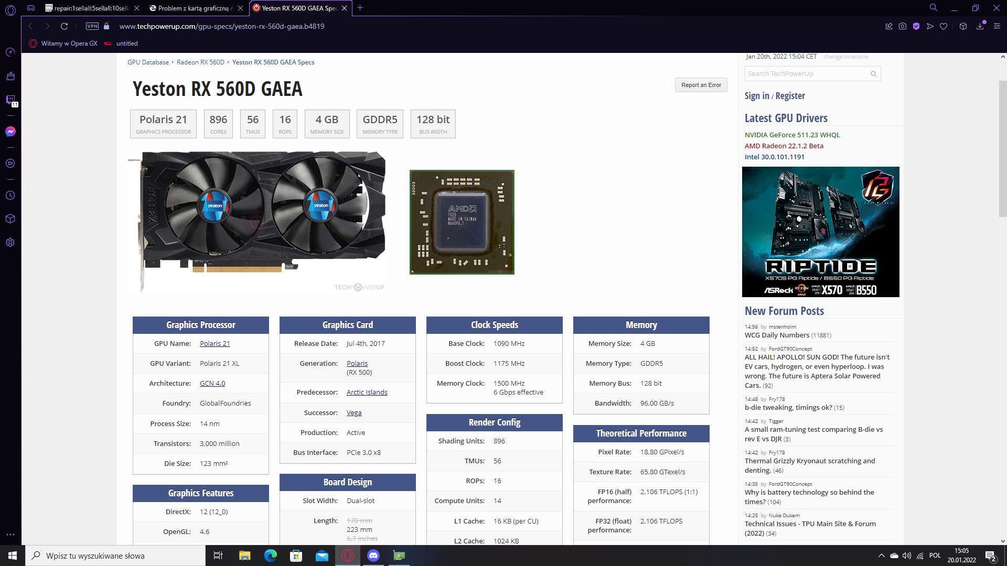Open the Flow send icon
The height and width of the screenshot is (566, 1007).
[930, 26]
